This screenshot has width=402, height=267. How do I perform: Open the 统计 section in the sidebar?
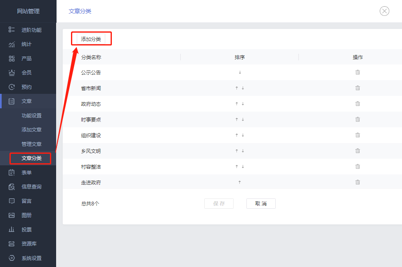coord(26,44)
